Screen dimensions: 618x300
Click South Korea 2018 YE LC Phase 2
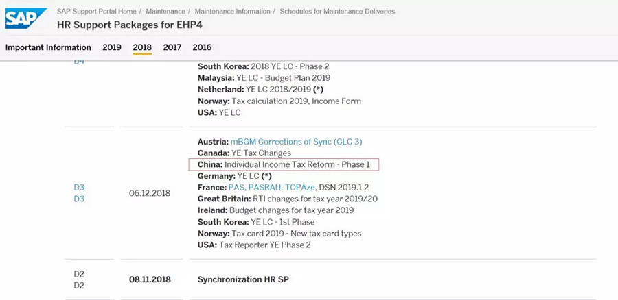click(263, 66)
